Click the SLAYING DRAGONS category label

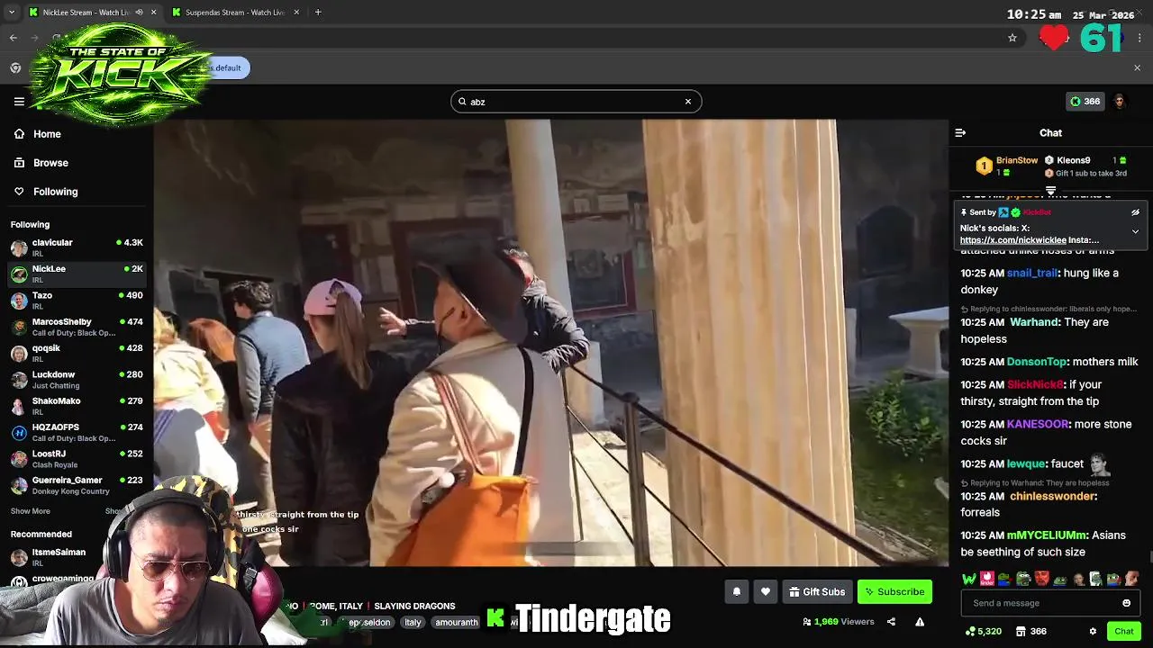click(414, 607)
